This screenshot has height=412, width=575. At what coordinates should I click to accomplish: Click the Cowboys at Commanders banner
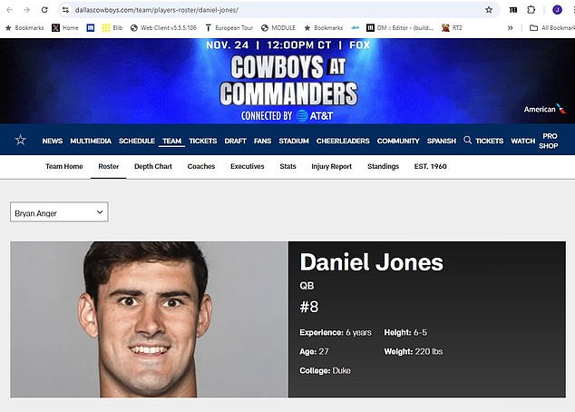[x=287, y=81]
